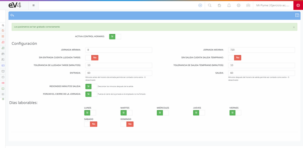Click the eV4 logo
Image resolution: width=303 pixels, height=148 pixels.
(x=15, y=5)
